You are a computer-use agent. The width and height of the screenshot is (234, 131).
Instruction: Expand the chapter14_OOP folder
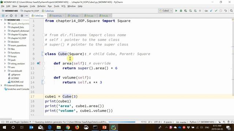click(5, 38)
